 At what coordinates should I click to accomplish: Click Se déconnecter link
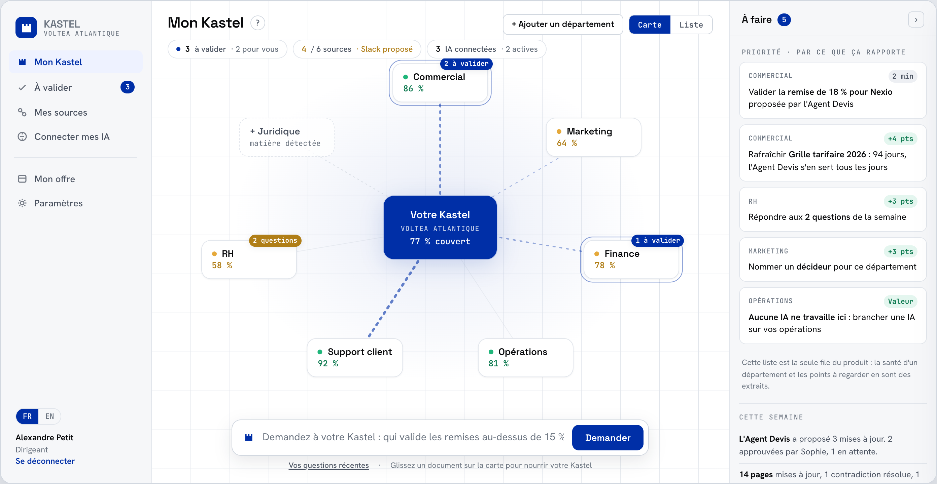45,461
